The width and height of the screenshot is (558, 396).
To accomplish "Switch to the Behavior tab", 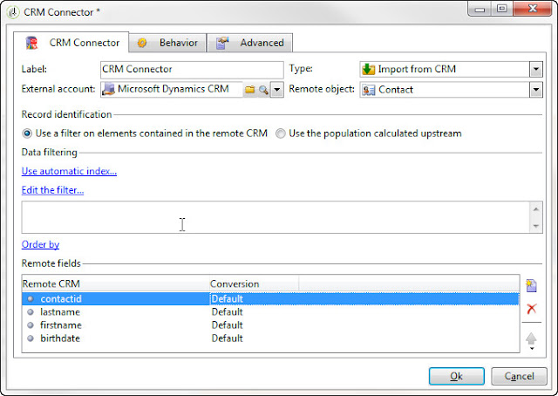I will tap(168, 43).
